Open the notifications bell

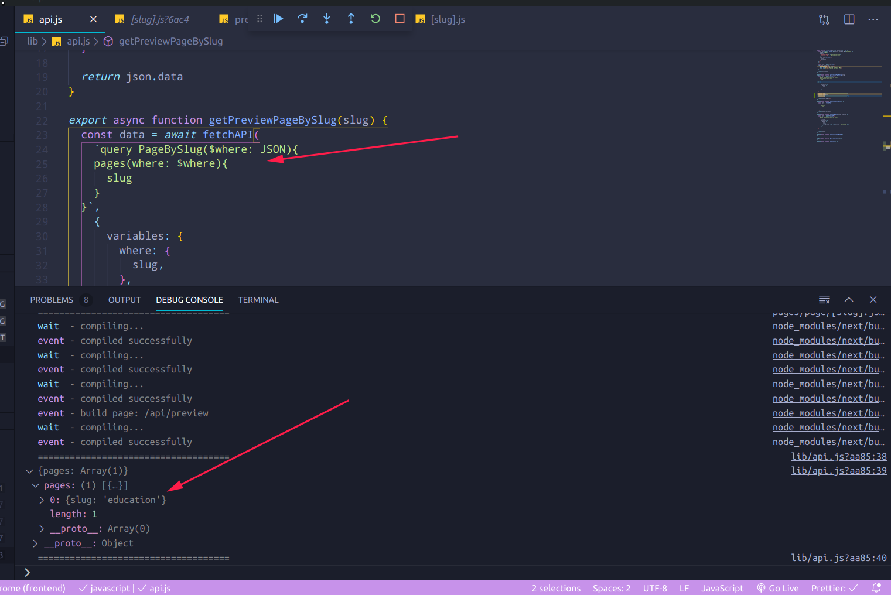[x=876, y=588]
